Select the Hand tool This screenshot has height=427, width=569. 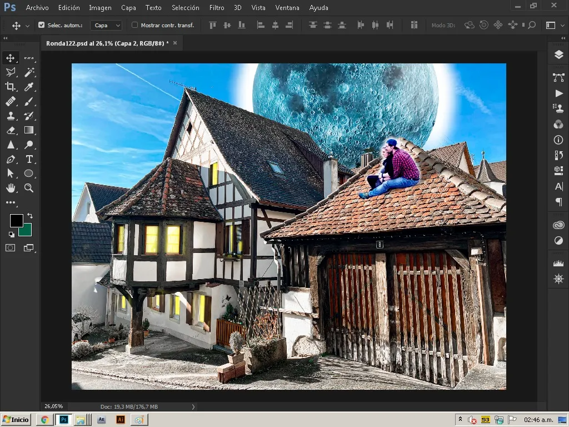tap(11, 188)
